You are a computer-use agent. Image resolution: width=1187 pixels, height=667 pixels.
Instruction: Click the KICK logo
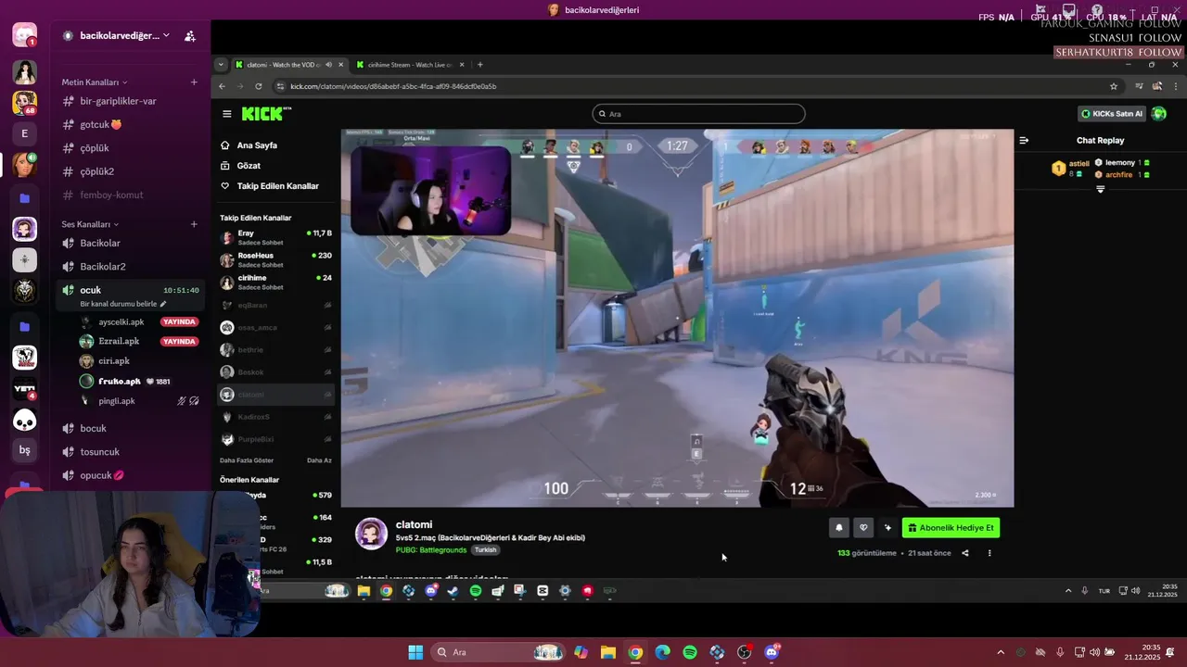coord(266,113)
